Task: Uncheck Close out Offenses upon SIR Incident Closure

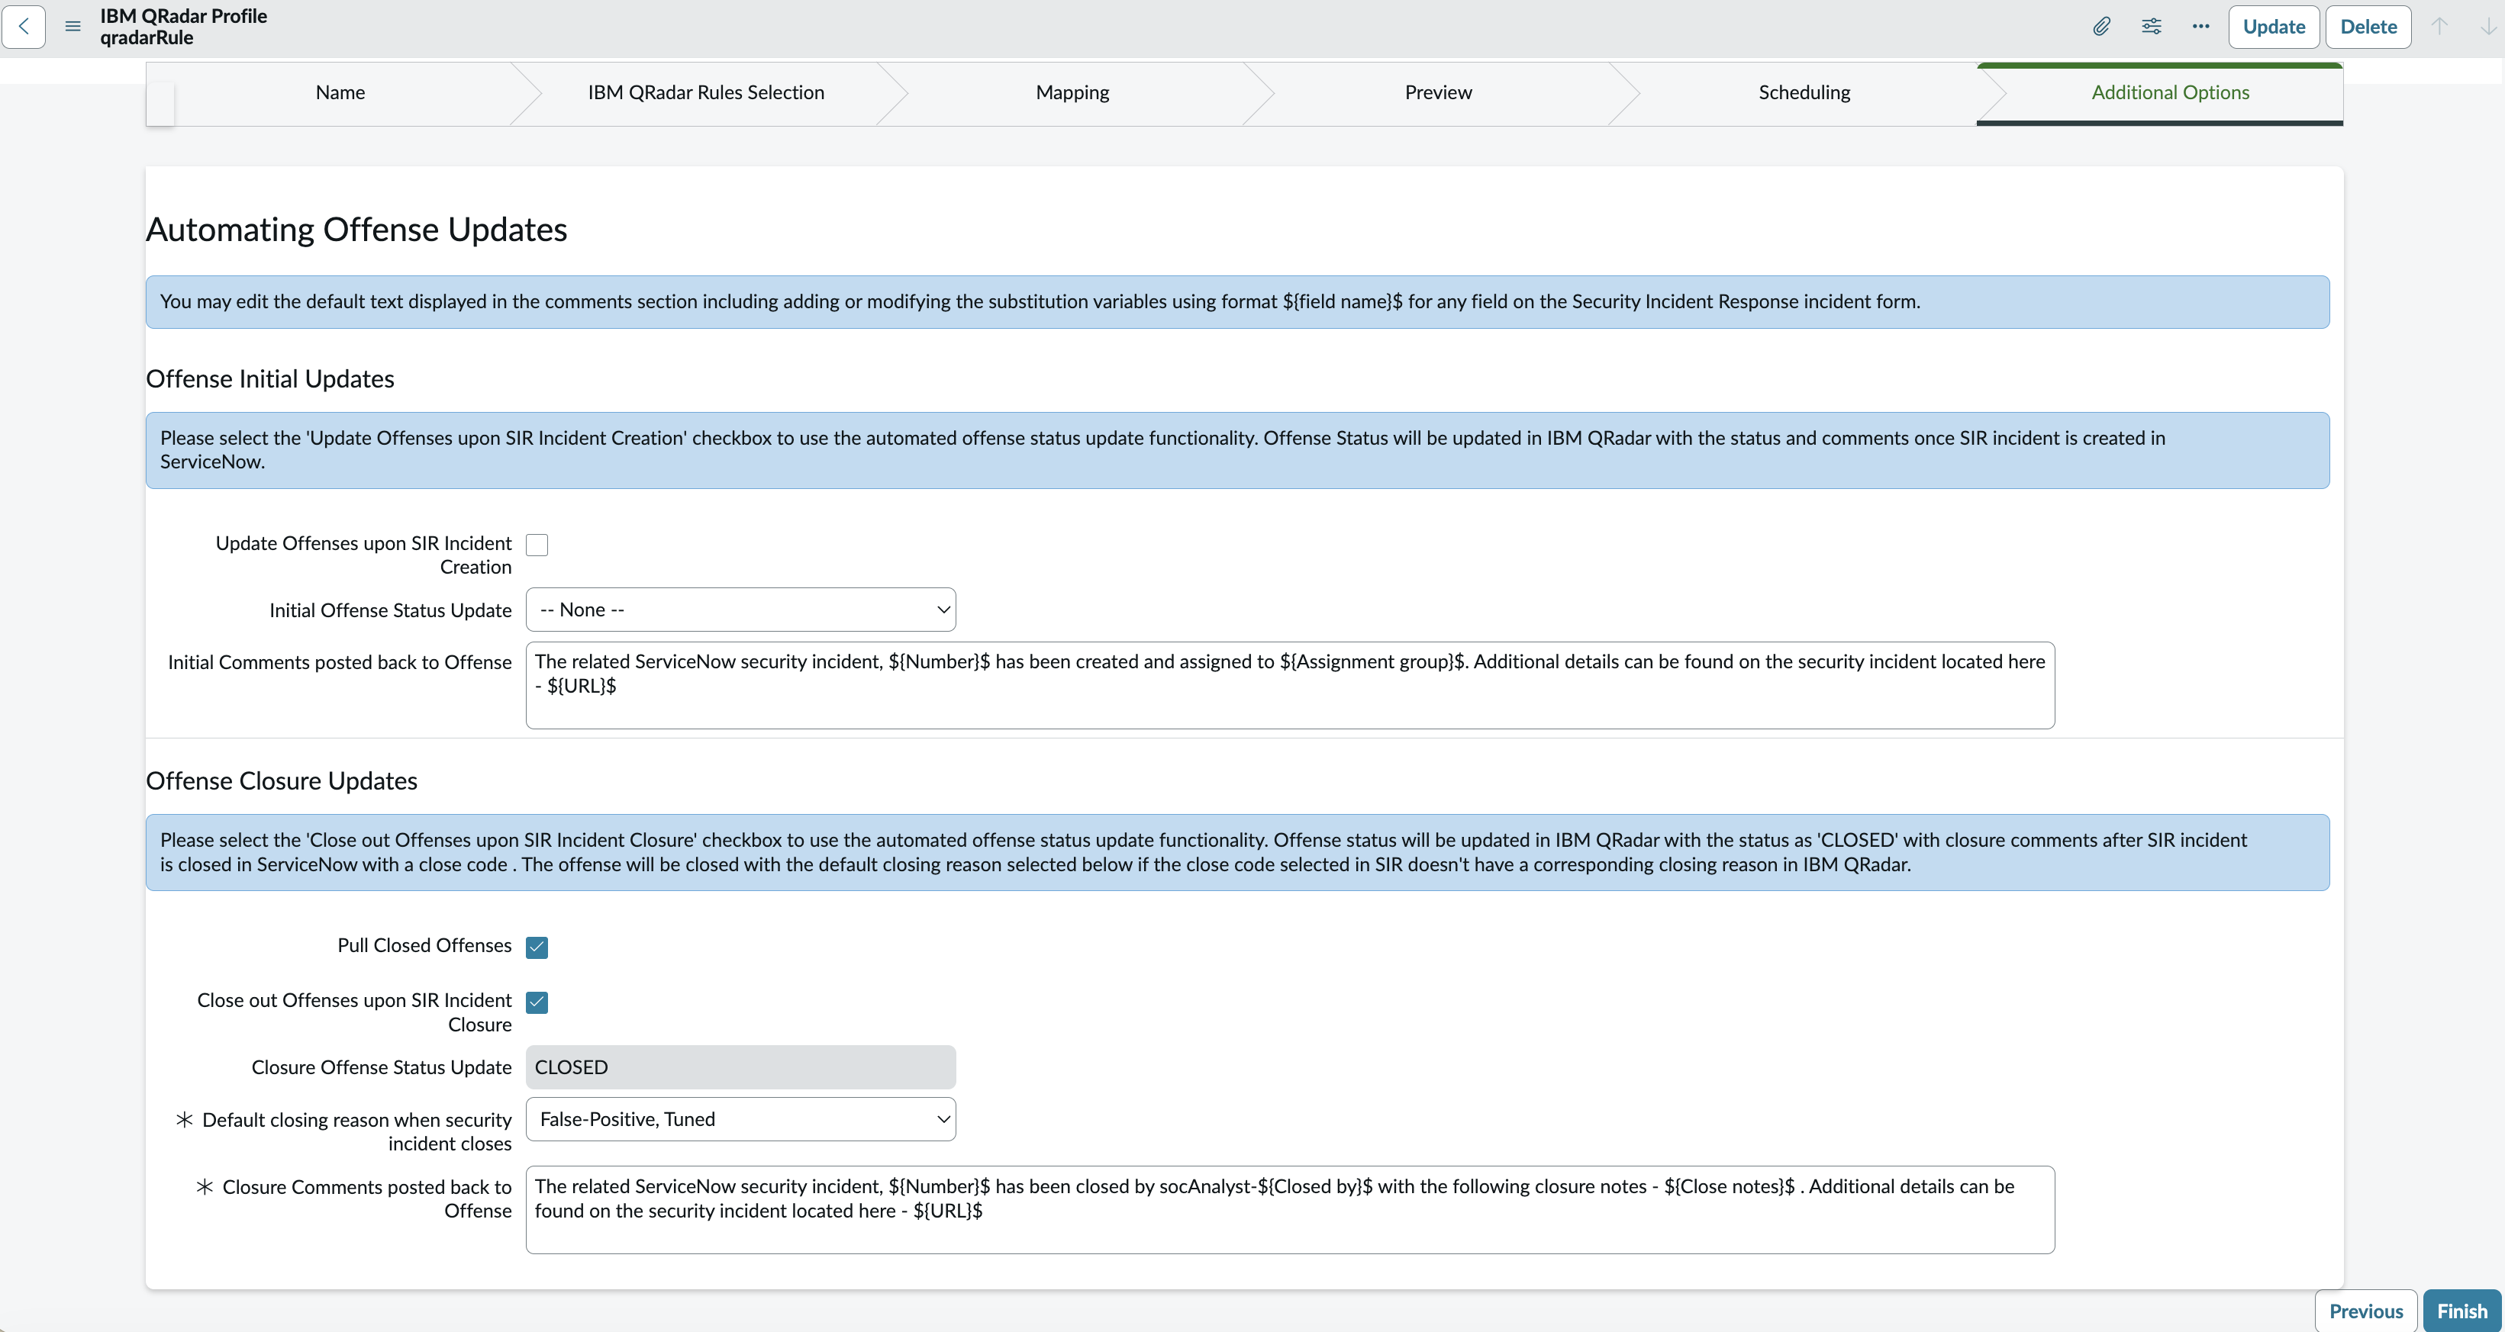Action: click(x=537, y=1002)
